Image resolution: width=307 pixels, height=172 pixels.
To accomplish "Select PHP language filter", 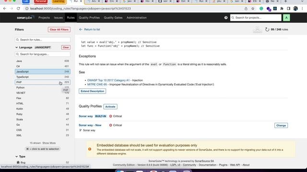I will pyautogui.click(x=43, y=82).
